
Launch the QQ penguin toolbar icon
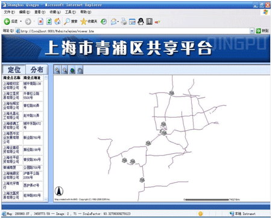[141, 21]
